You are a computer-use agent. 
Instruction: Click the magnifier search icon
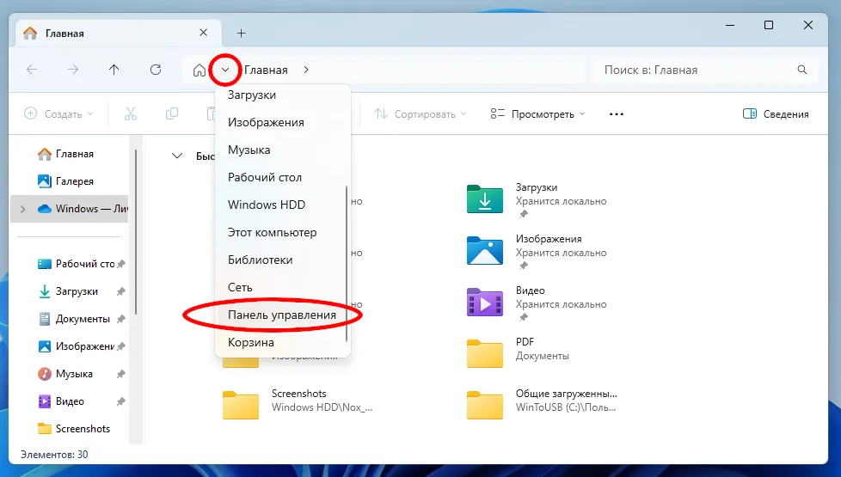[801, 70]
